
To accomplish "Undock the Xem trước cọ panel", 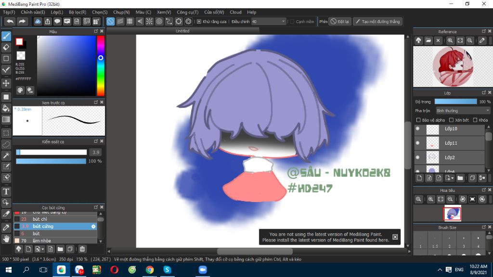I will [x=96, y=102].
